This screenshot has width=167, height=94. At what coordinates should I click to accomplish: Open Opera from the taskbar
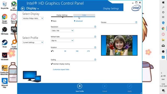click(x=163, y=34)
